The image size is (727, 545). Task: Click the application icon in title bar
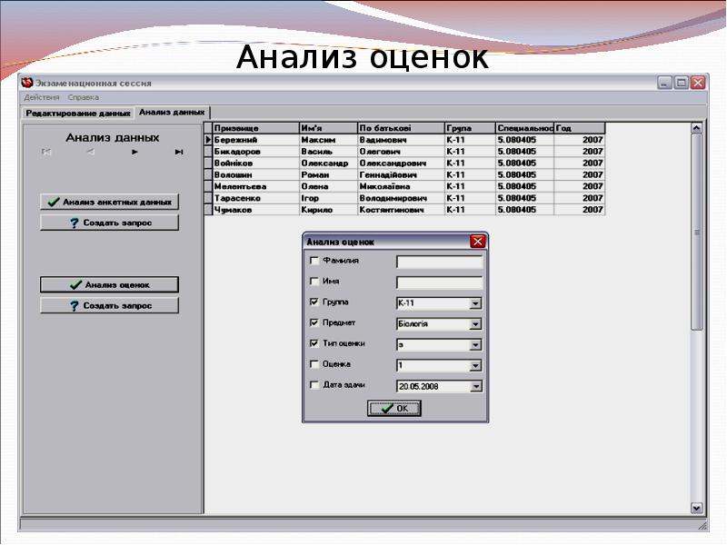26,83
